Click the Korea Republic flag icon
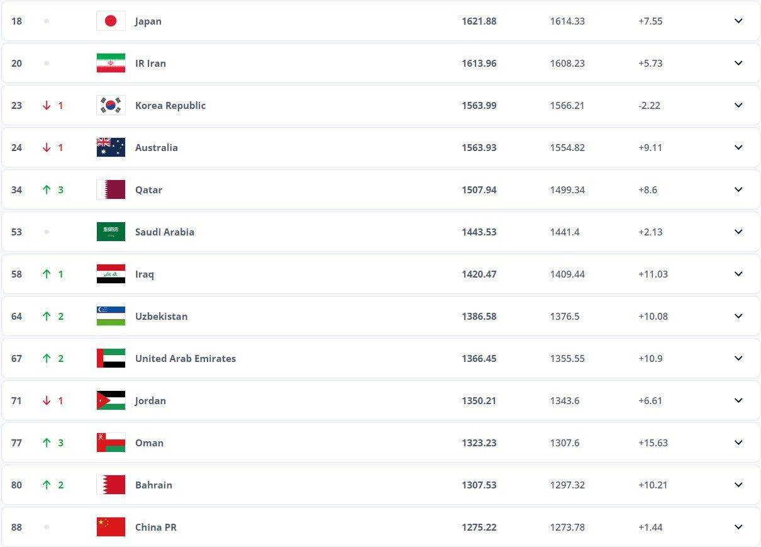 (111, 105)
